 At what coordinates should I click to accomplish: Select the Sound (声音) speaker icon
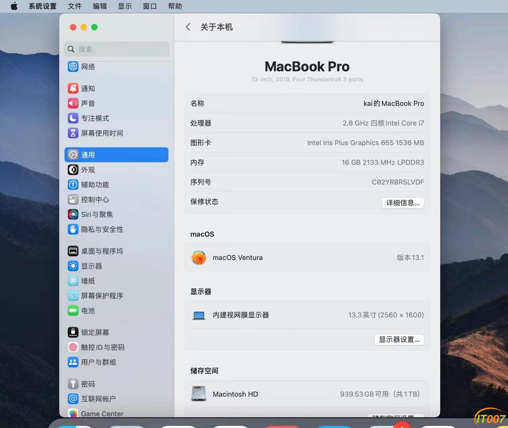pyautogui.click(x=73, y=103)
